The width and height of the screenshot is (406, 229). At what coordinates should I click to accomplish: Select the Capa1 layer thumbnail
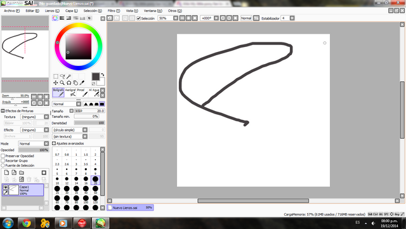pyautogui.click(x=14, y=190)
